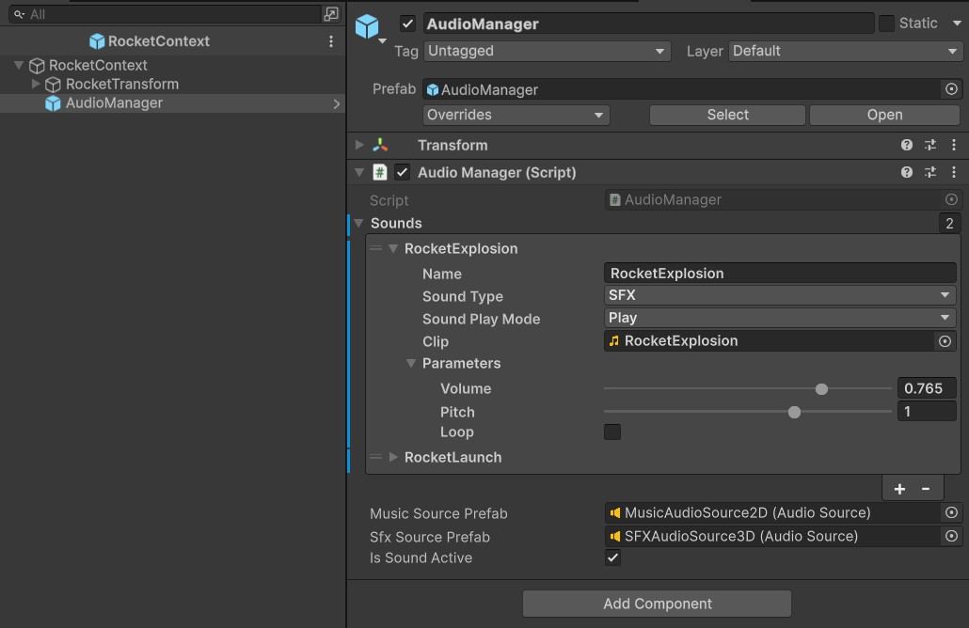Add a new element to Sounds list
Screen dimensions: 969x628
(899, 489)
